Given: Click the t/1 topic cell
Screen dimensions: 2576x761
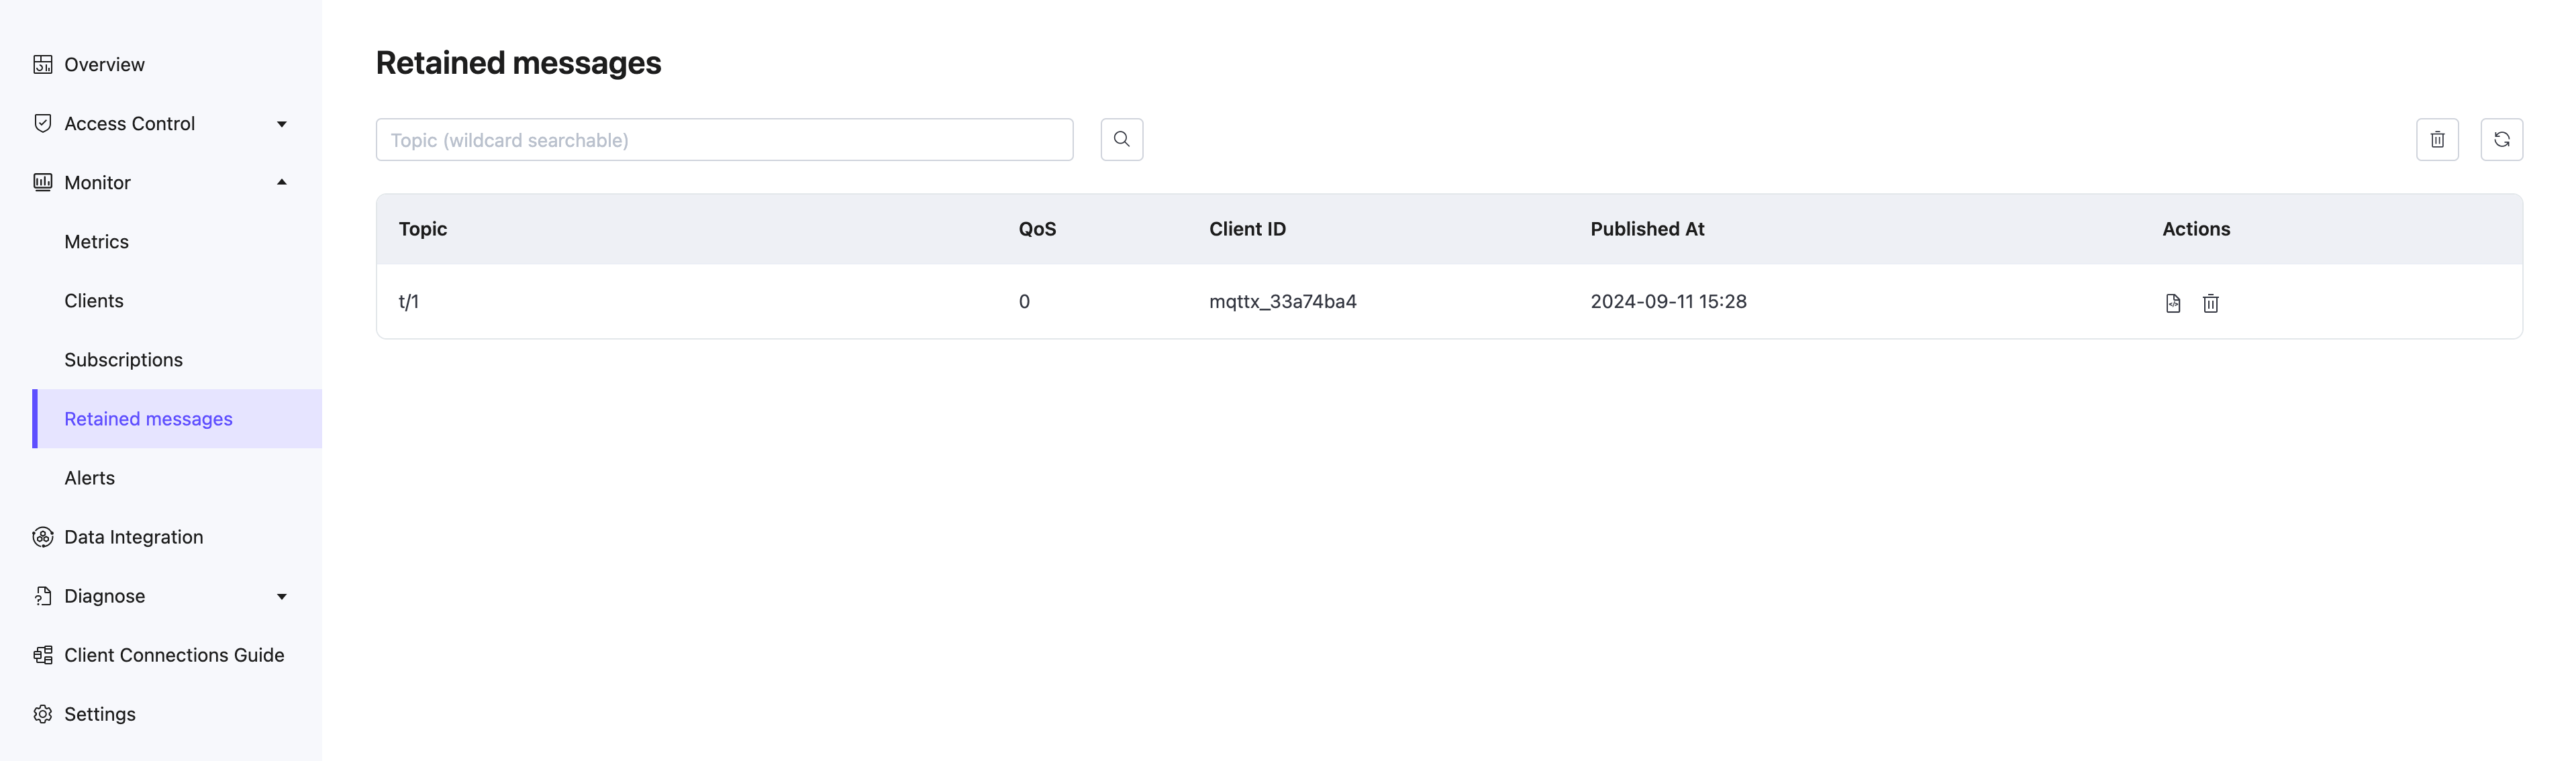Looking at the screenshot, I should click(409, 301).
